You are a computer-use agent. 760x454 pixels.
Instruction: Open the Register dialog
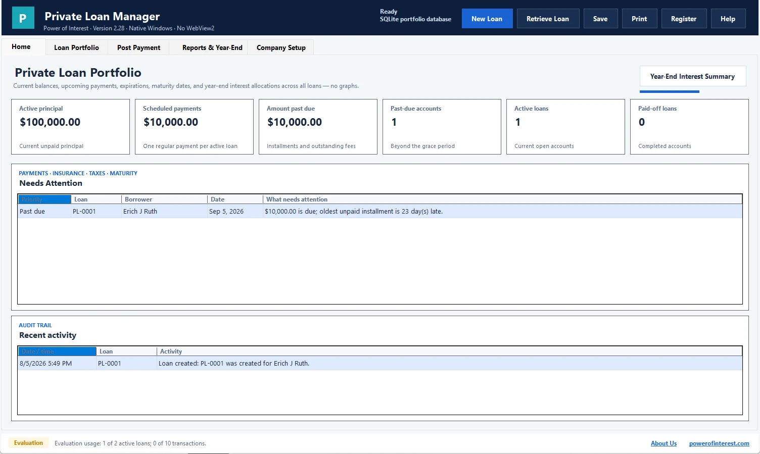coord(684,19)
